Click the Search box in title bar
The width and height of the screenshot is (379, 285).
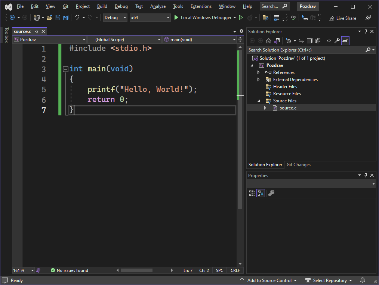[274, 6]
